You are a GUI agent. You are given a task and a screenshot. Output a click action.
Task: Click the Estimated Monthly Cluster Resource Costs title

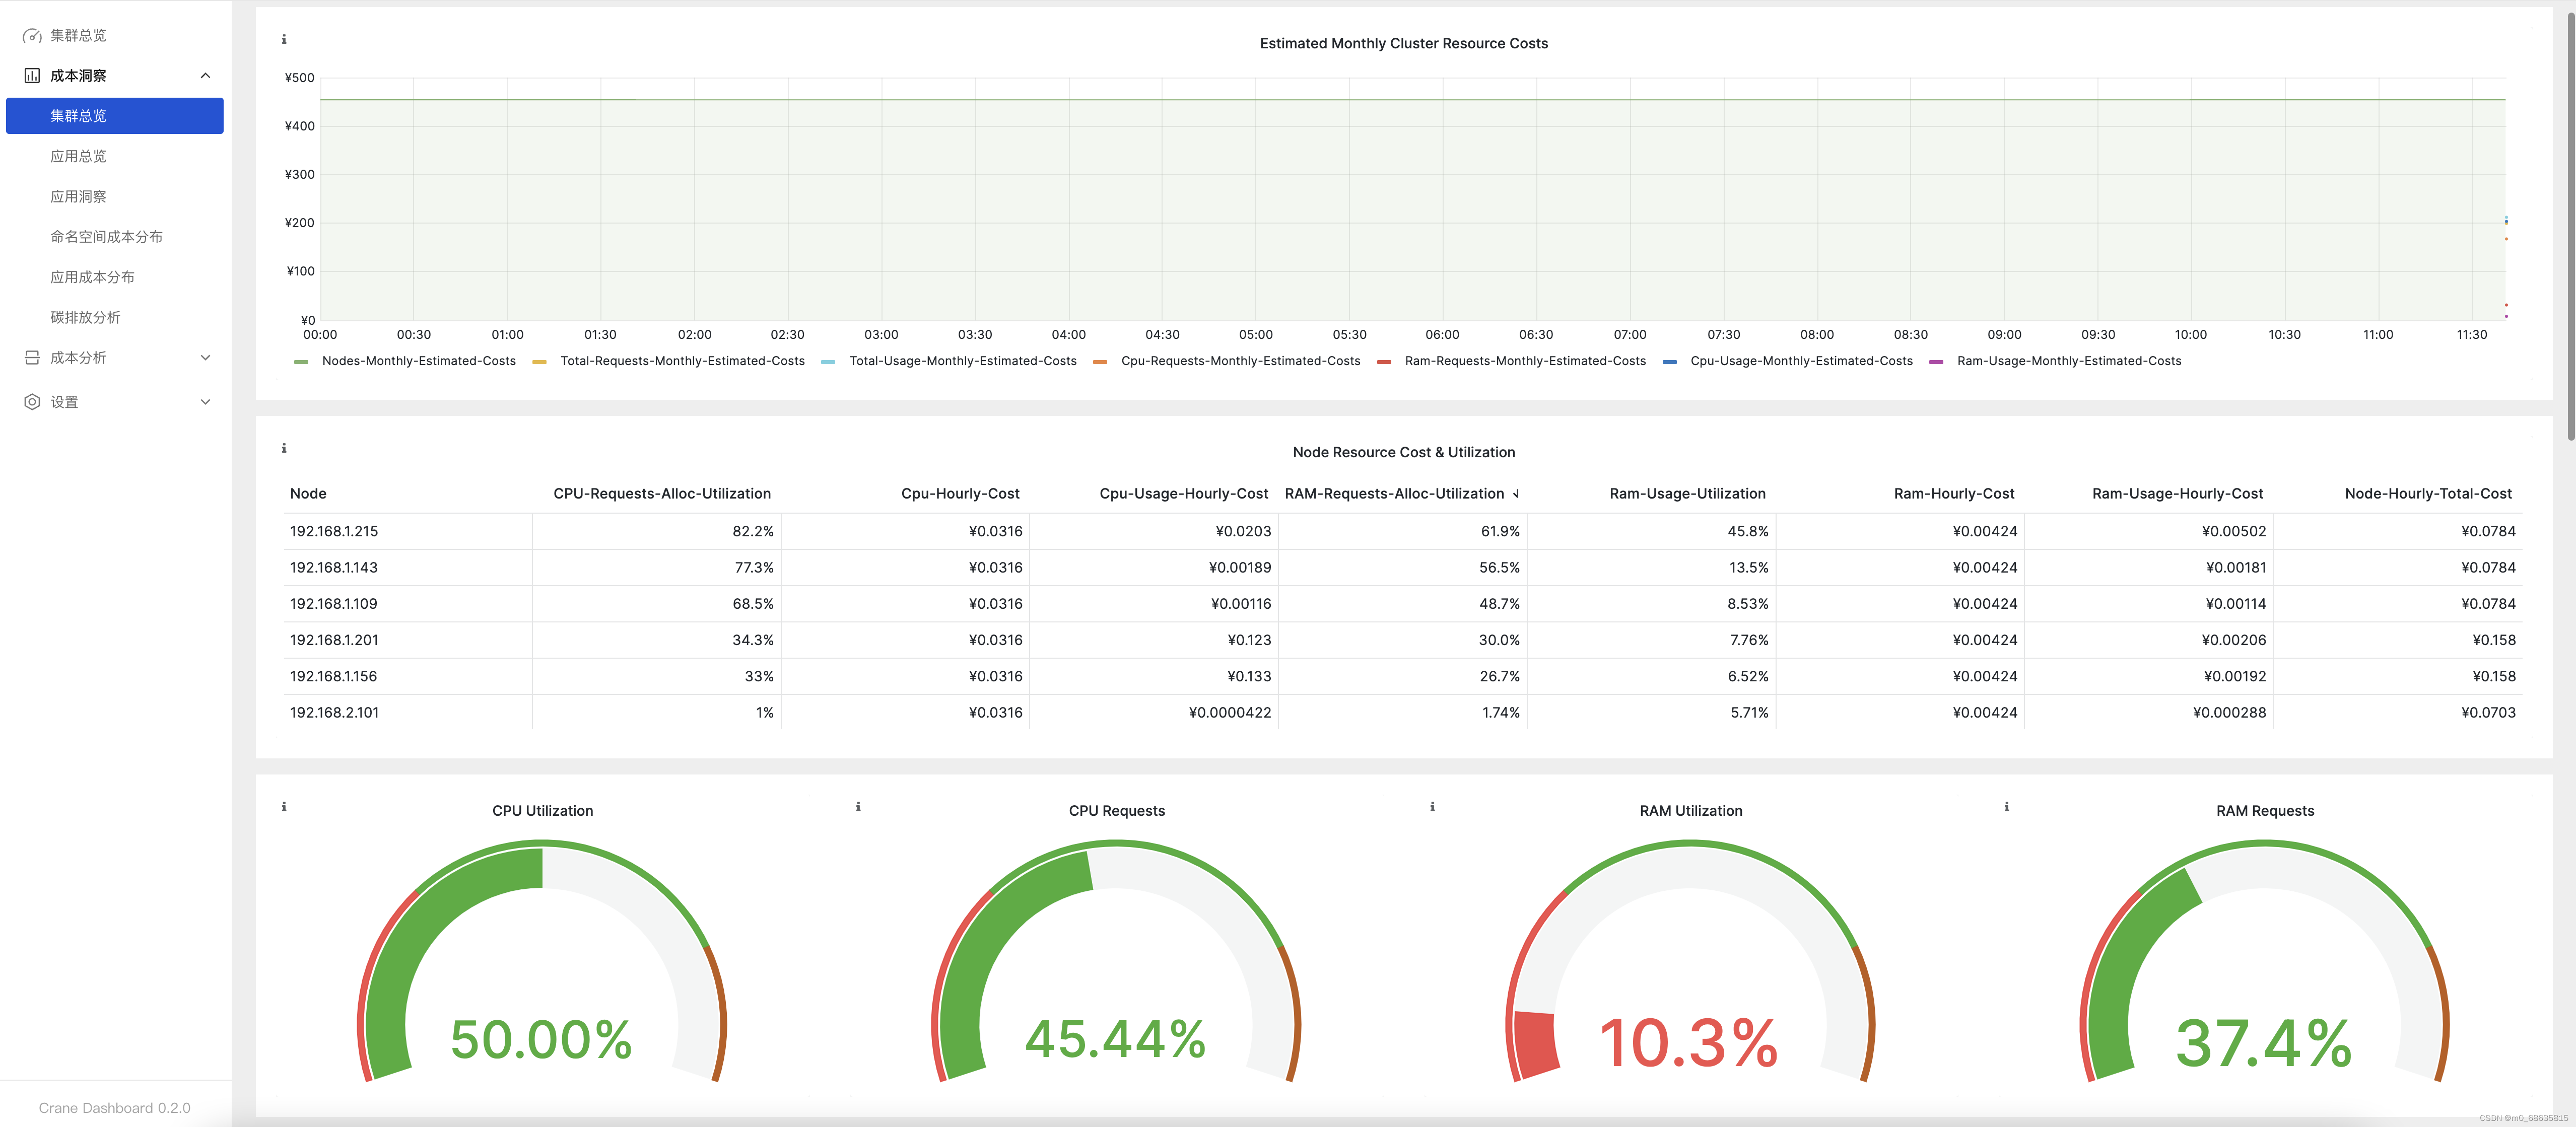(x=1404, y=44)
